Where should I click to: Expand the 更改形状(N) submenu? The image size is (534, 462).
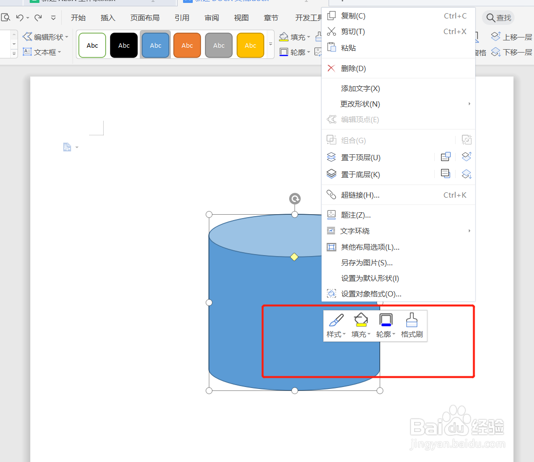point(399,104)
